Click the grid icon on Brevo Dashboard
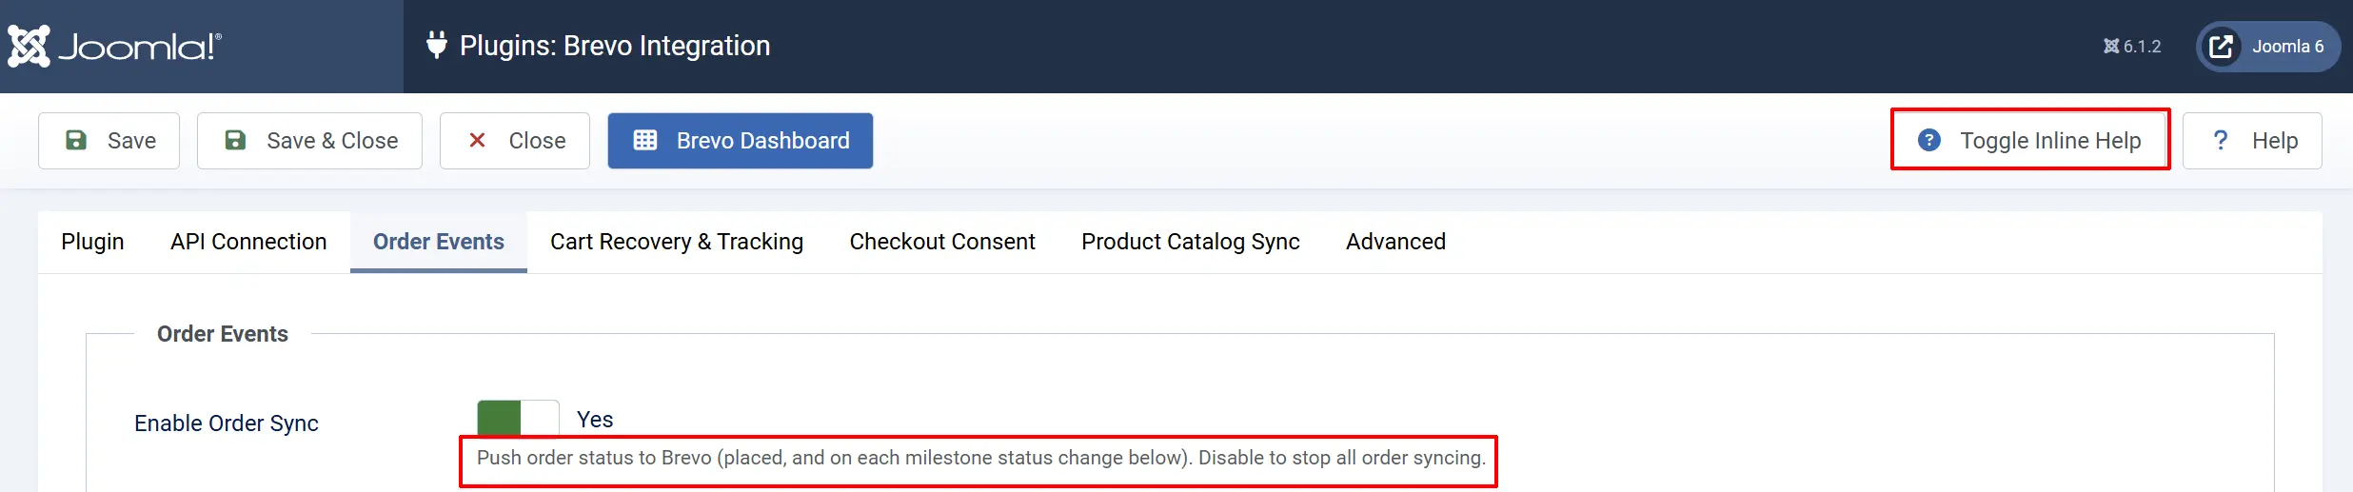The width and height of the screenshot is (2353, 492). pos(645,141)
